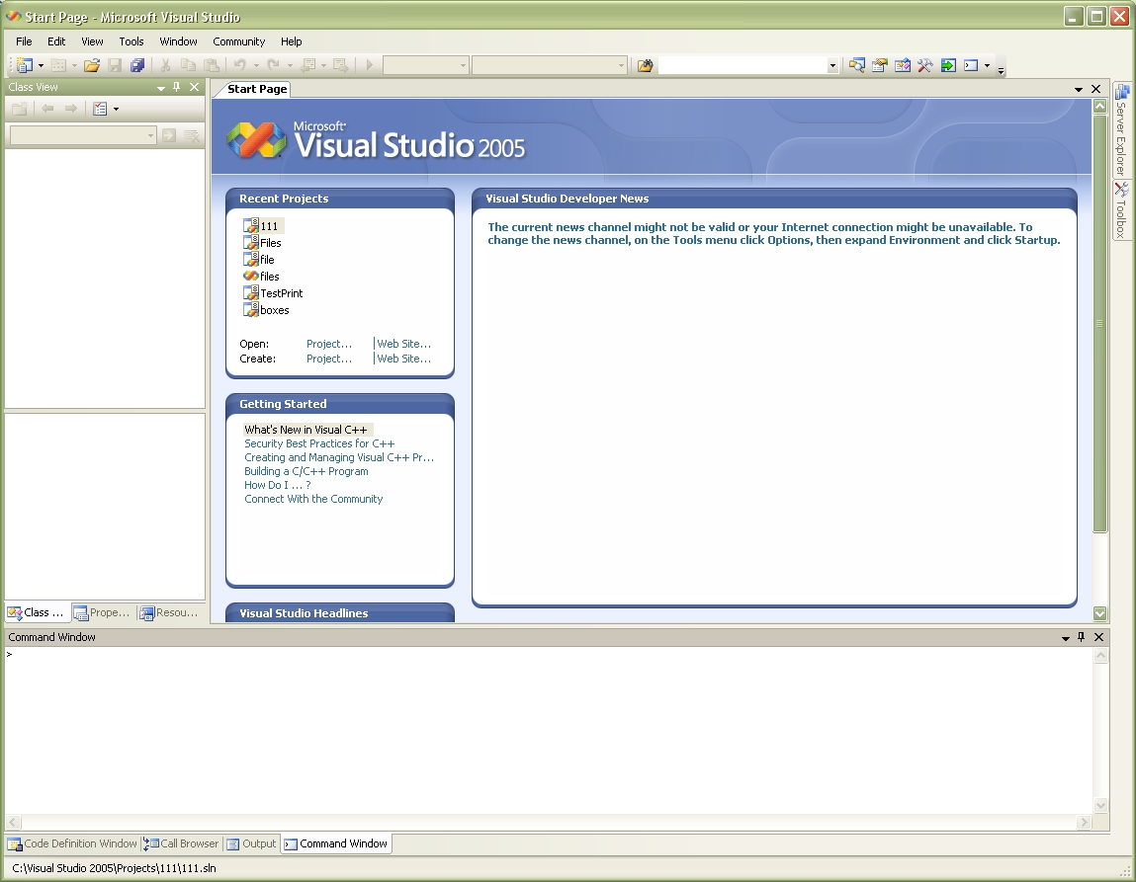Screen dimensions: 1136x882
Task: Click the Class View search go button
Action: pyautogui.click(x=169, y=135)
